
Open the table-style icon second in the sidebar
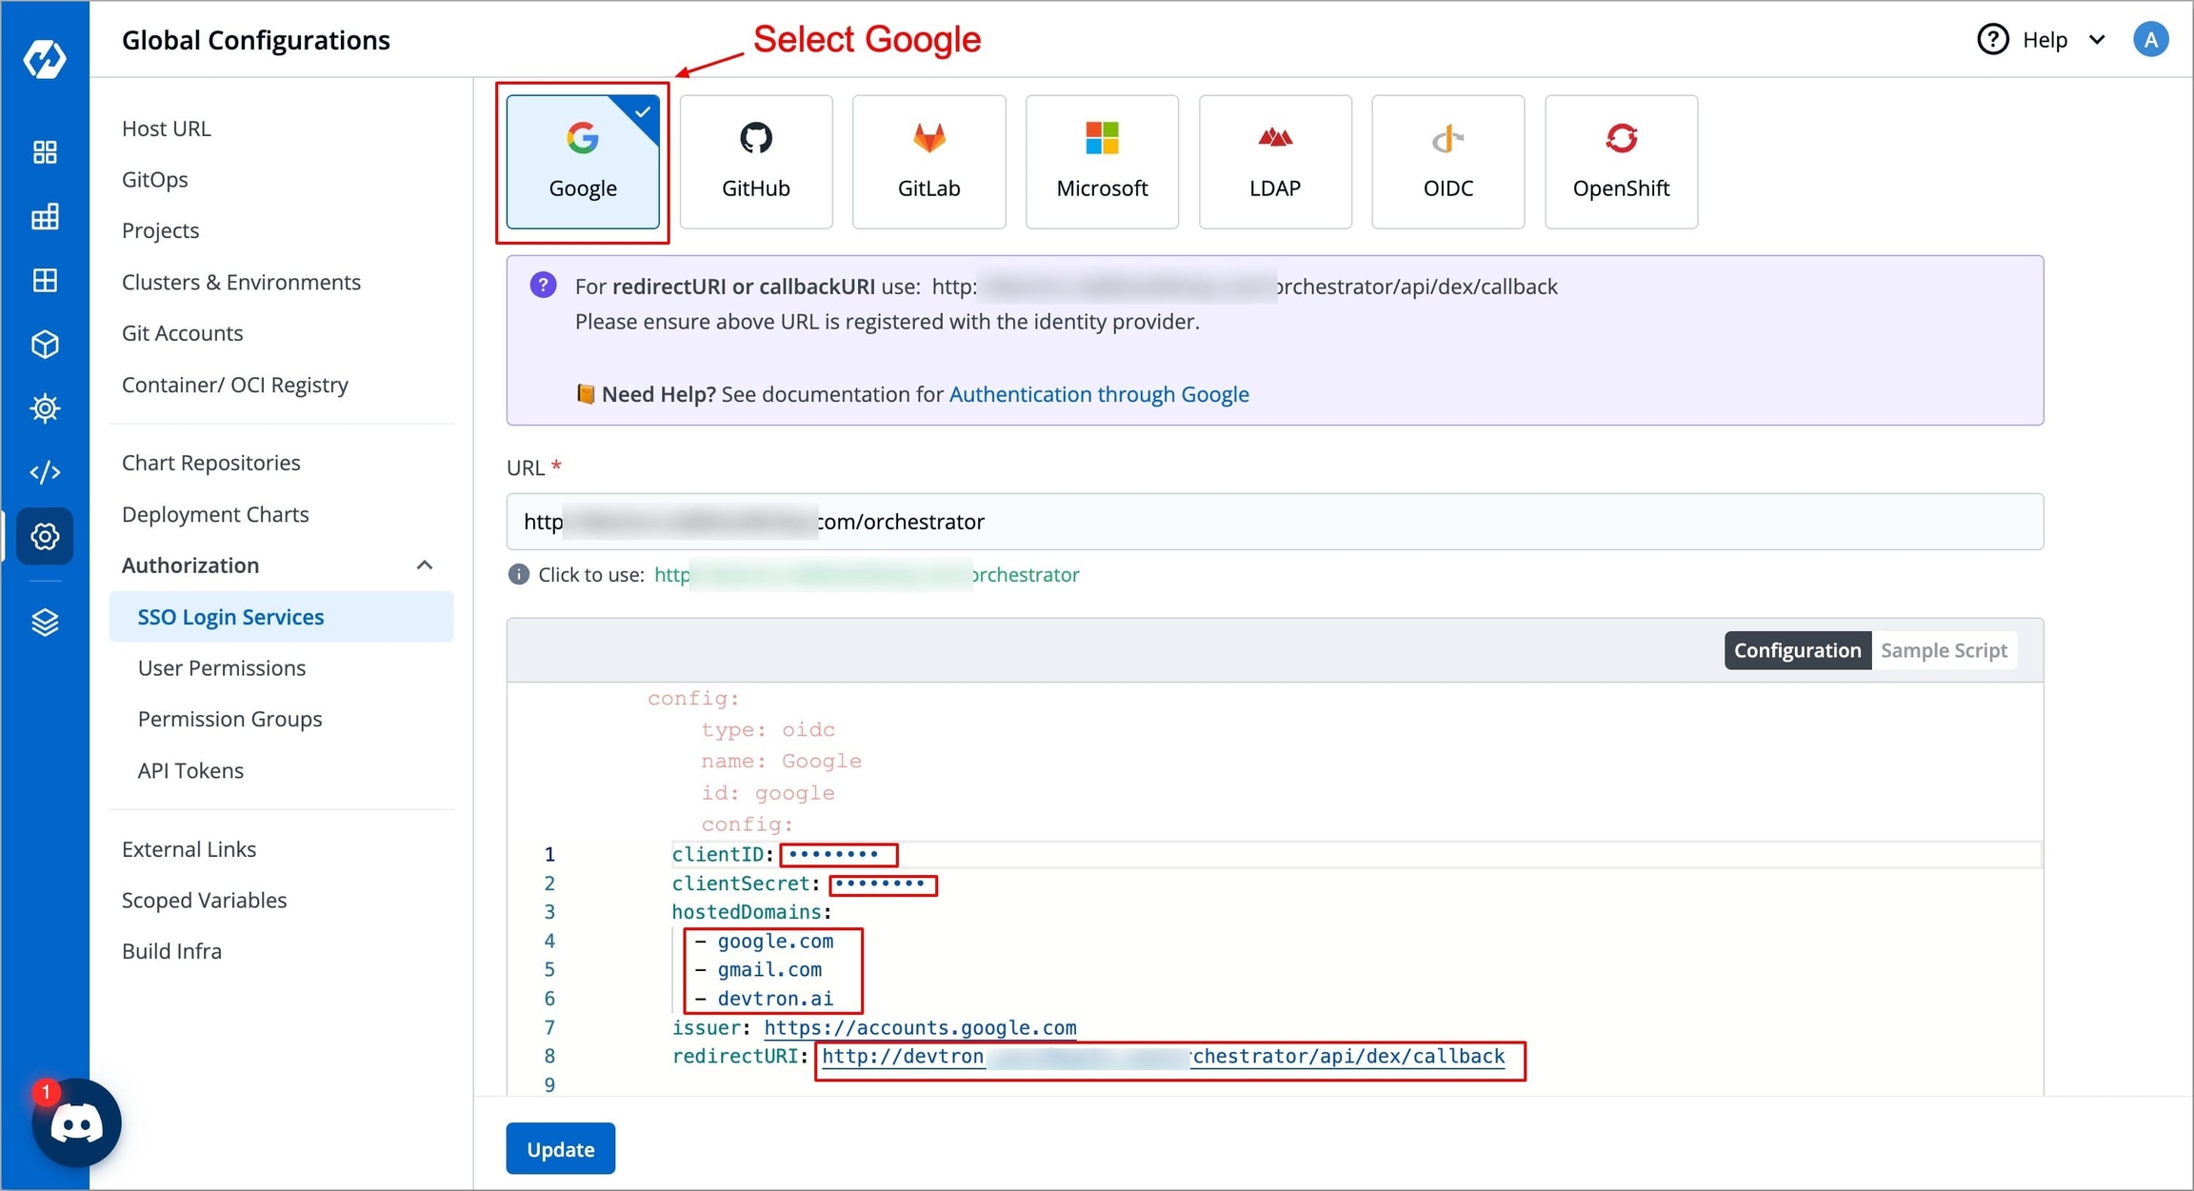tap(45, 216)
